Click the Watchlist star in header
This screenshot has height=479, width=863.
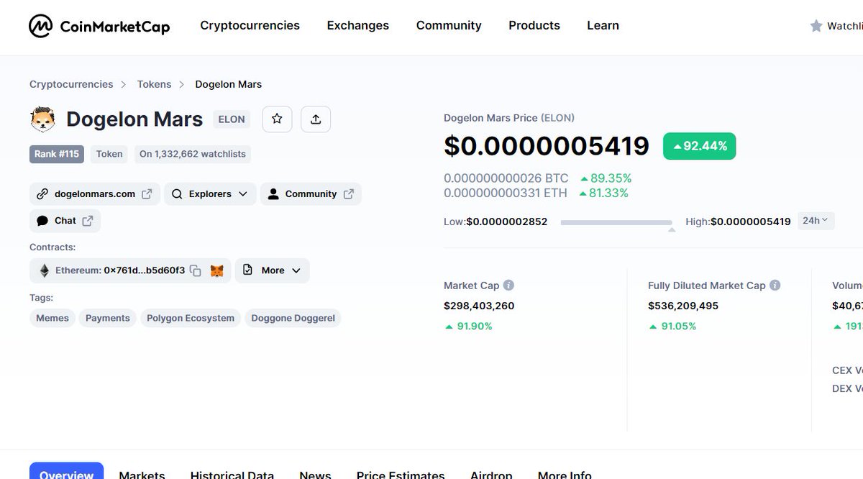point(816,26)
